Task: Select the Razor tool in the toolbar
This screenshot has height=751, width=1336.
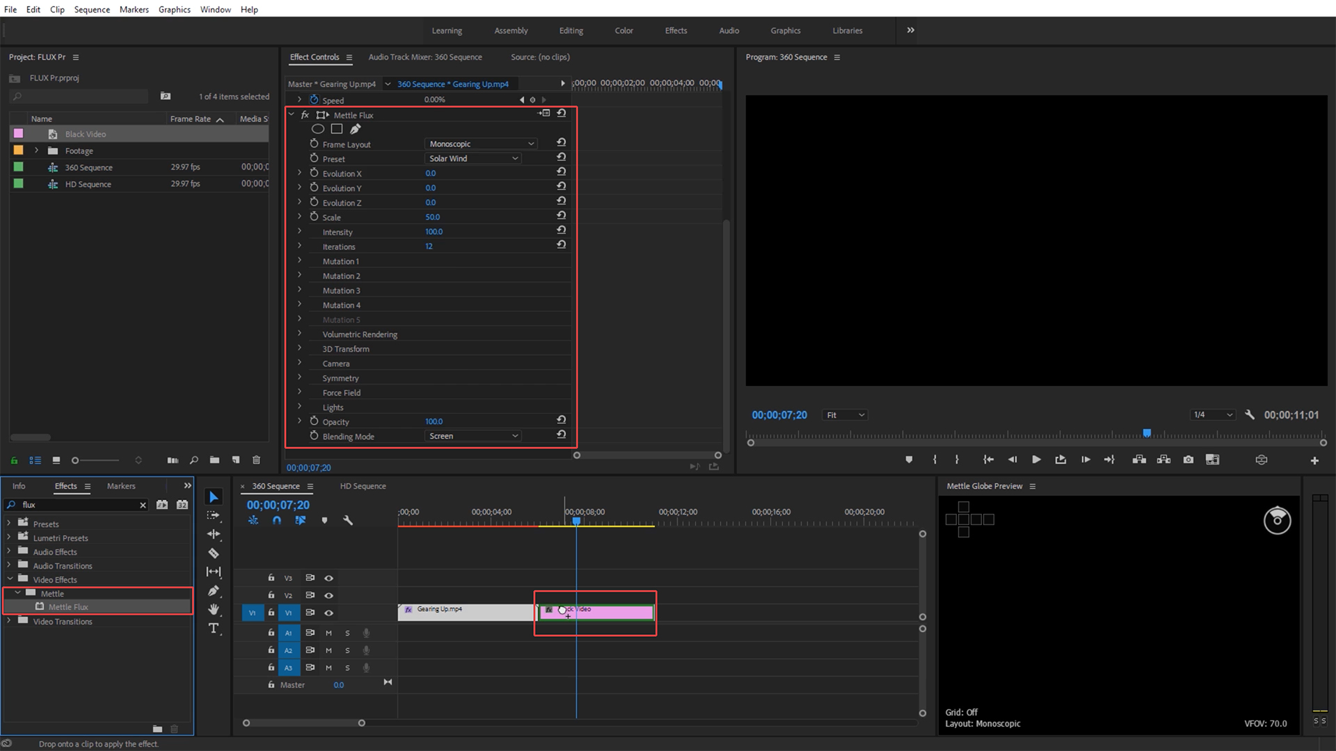Action: click(x=214, y=554)
